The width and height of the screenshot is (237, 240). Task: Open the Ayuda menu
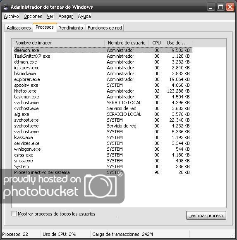click(84, 16)
